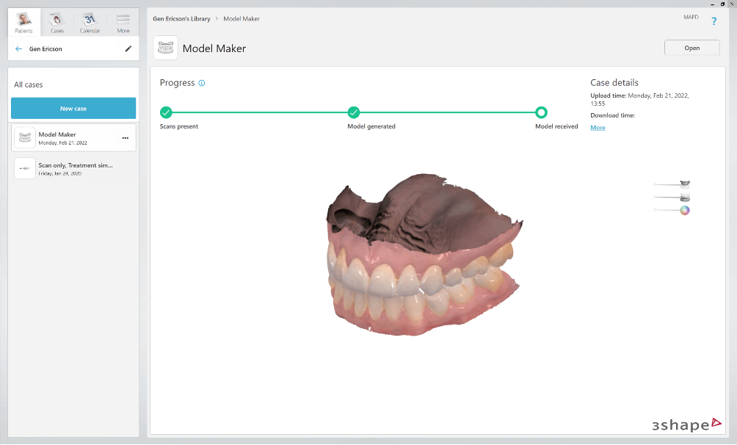Click the Model Maker case thumbnail icon

coord(25,138)
